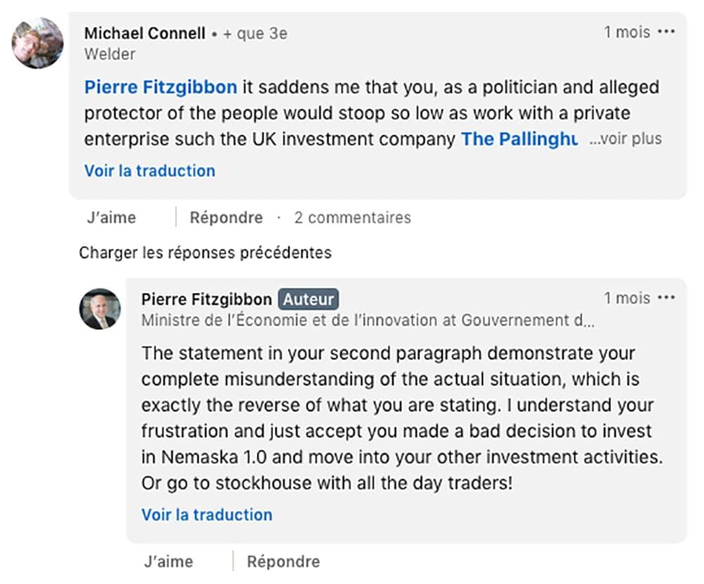The image size is (704, 584).
Task: Open "The Pallinghu" company mention link
Action: (520, 139)
